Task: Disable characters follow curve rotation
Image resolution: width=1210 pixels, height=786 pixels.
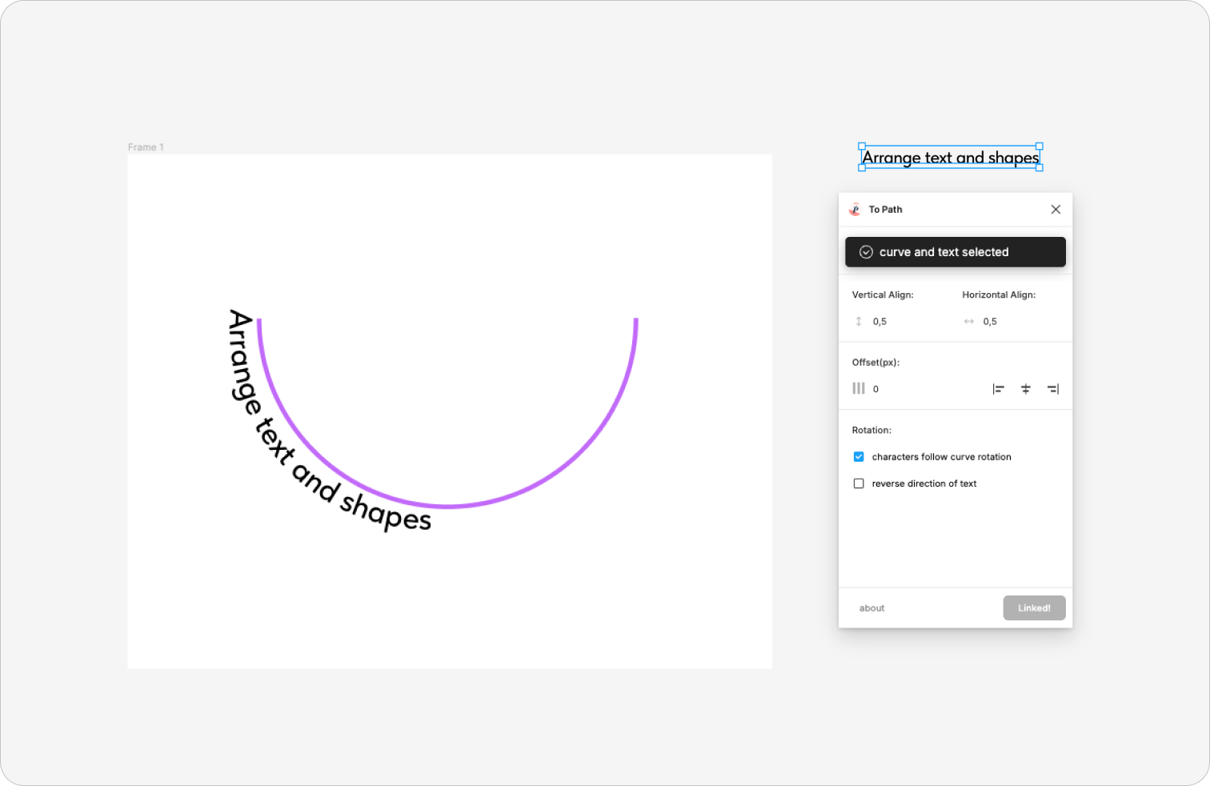Action: (x=859, y=456)
